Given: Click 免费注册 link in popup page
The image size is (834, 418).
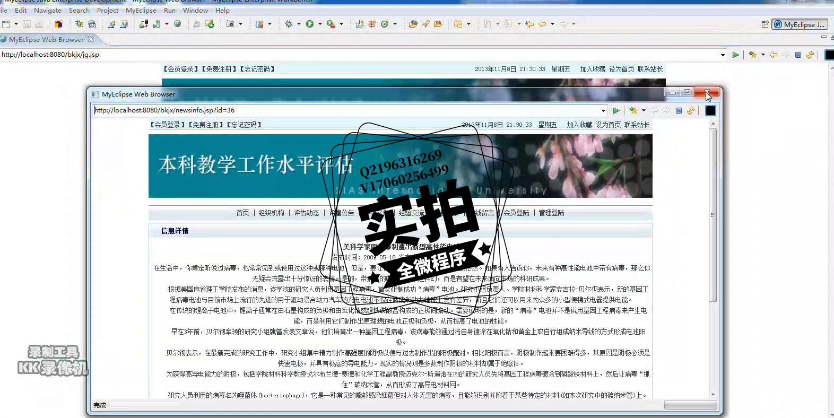Looking at the screenshot, I should click(205, 125).
